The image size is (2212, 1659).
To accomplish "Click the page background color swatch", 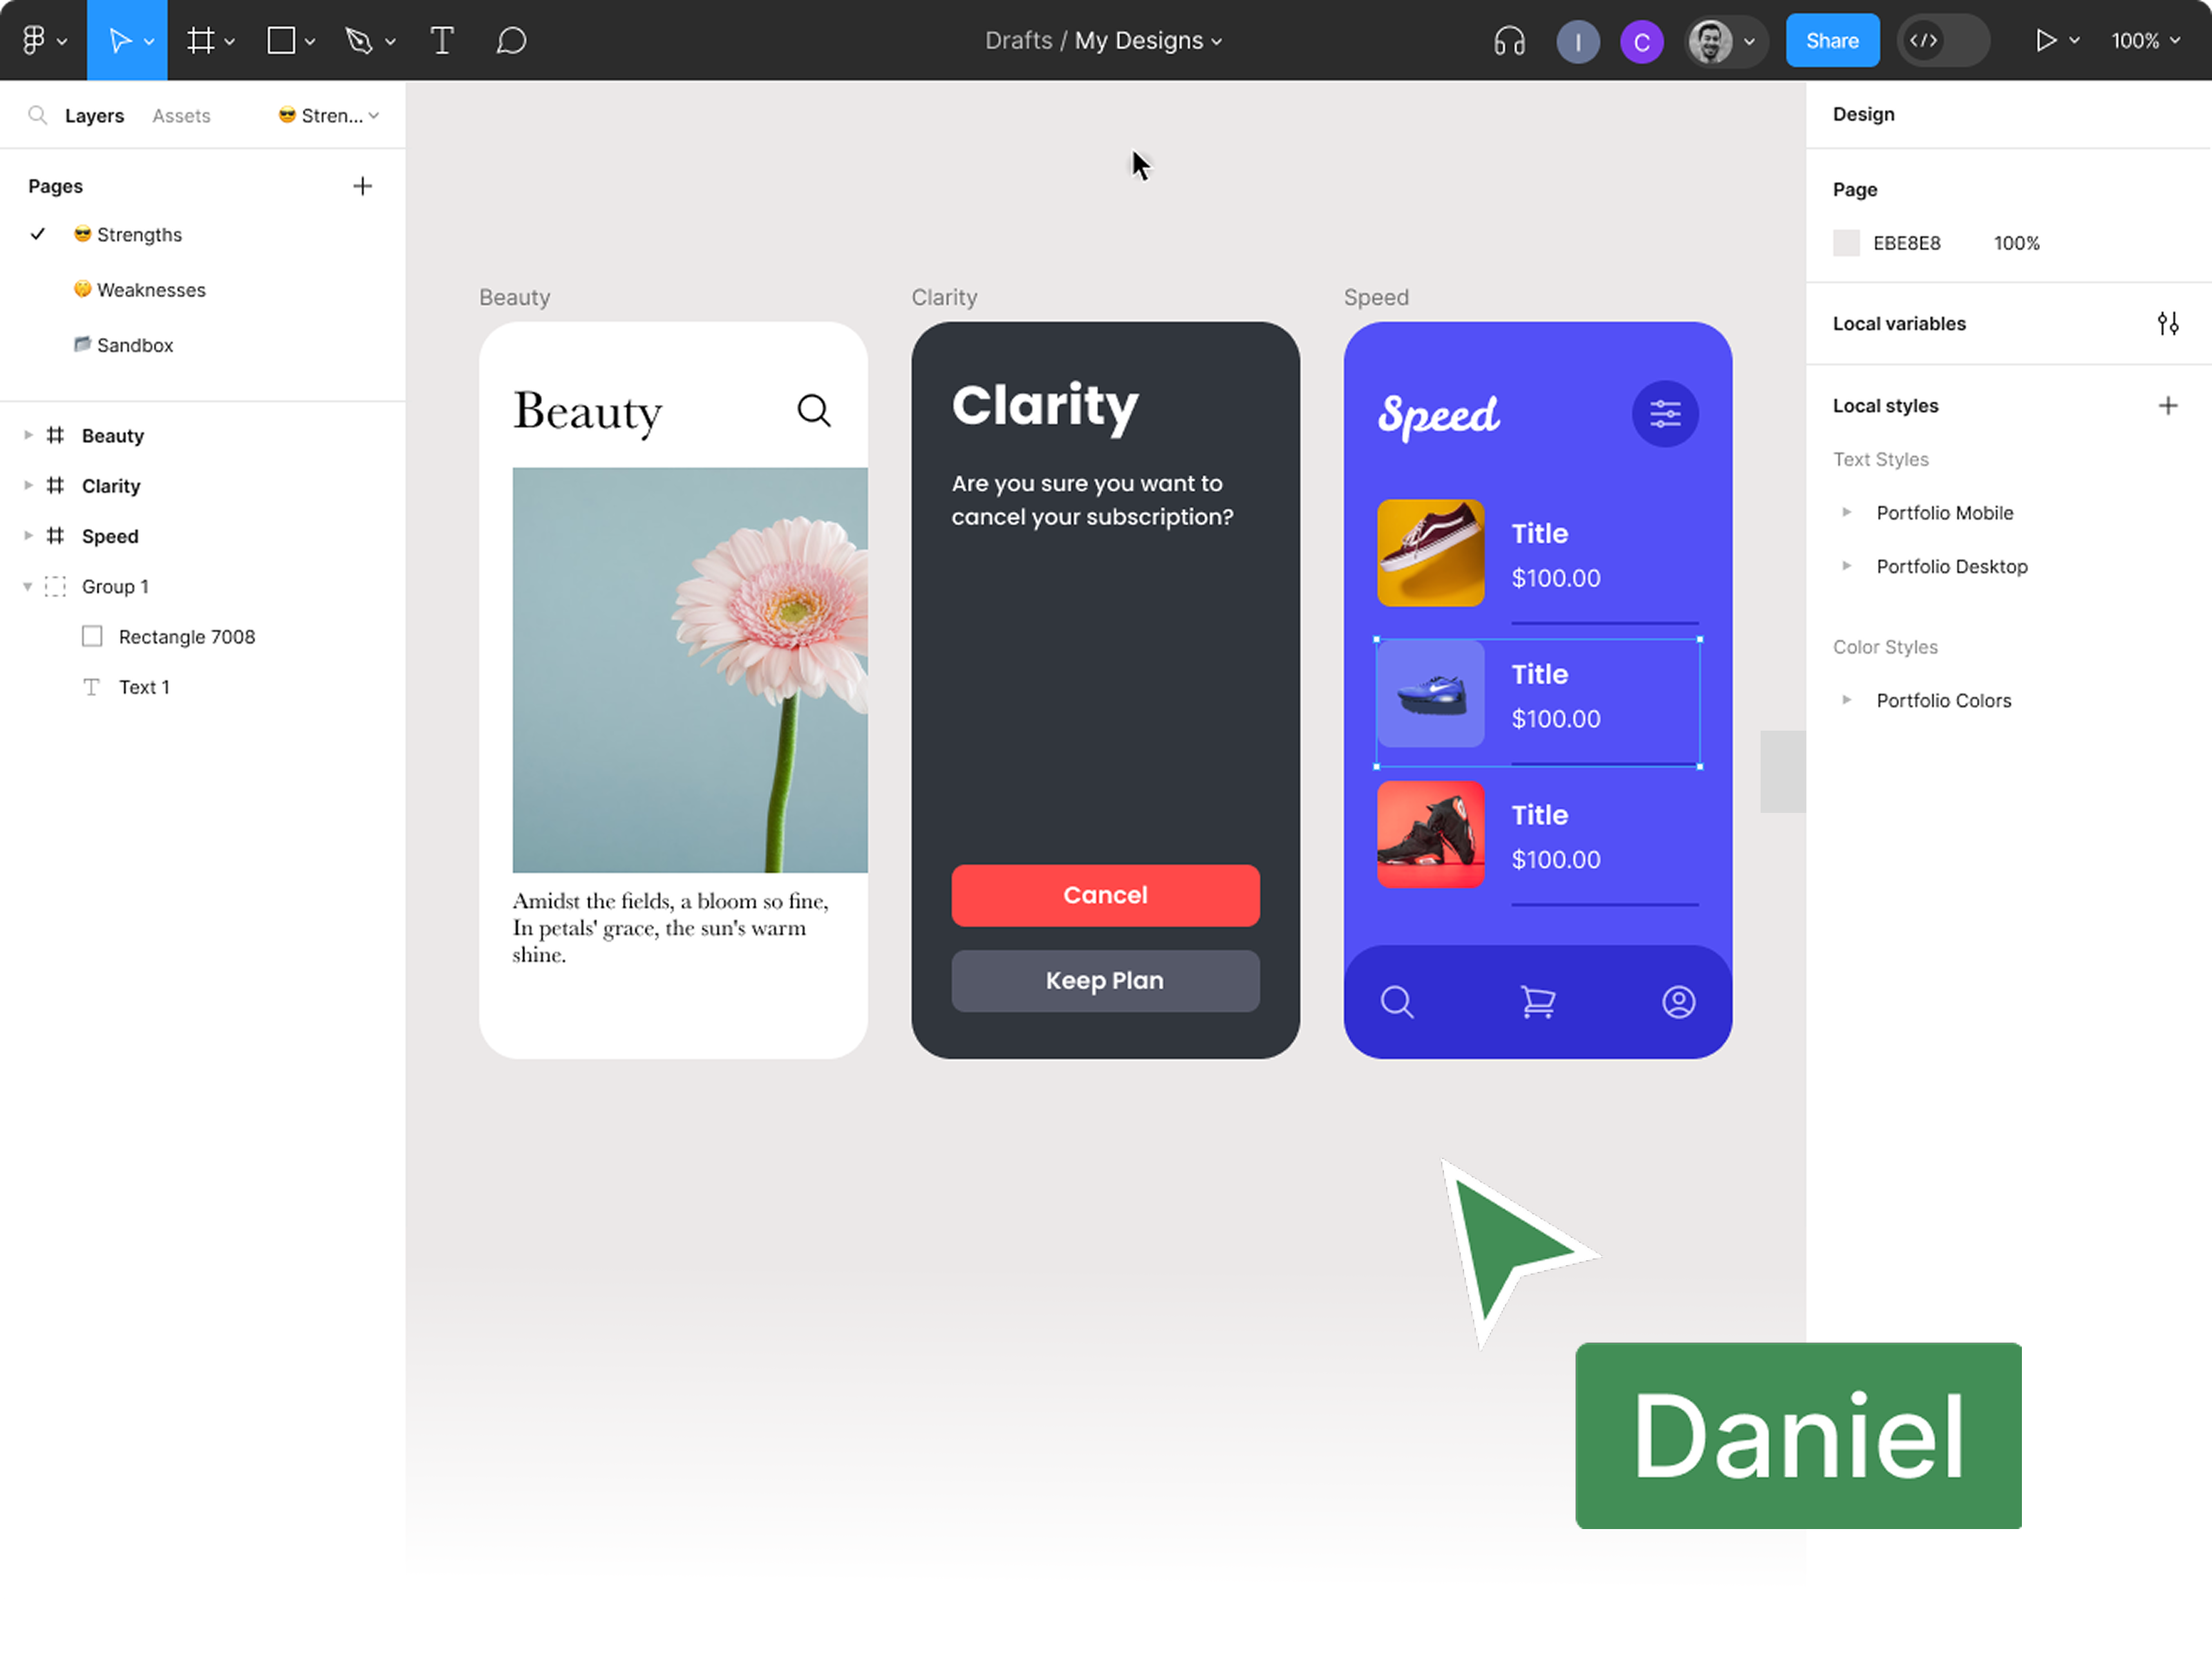I will click(1846, 243).
